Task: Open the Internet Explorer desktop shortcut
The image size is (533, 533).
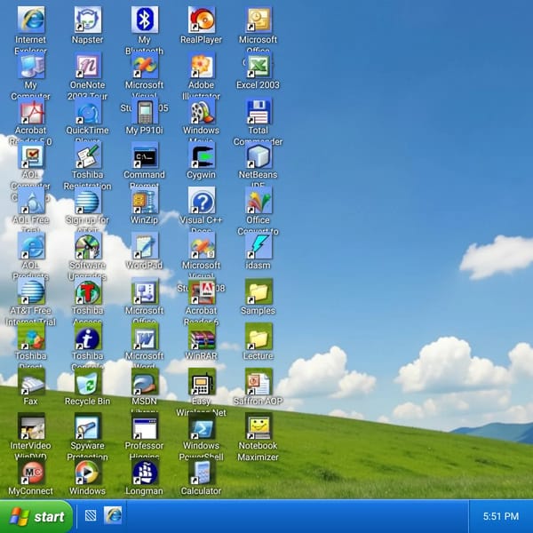Action: pos(31,20)
